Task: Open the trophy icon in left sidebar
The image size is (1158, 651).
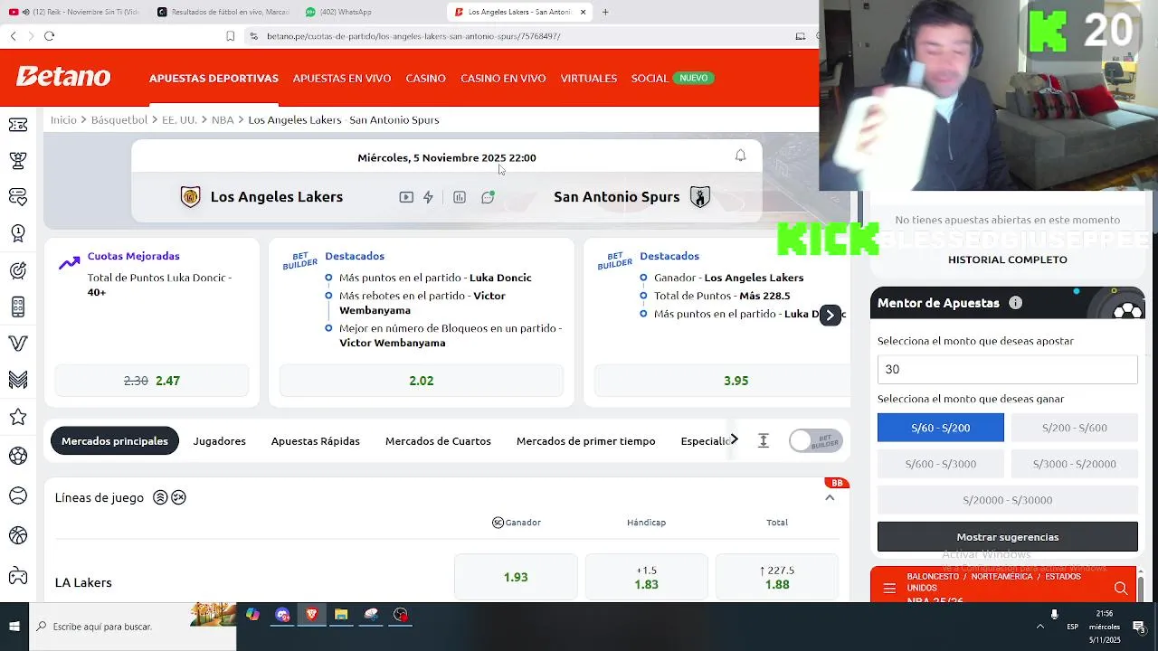Action: [x=18, y=160]
